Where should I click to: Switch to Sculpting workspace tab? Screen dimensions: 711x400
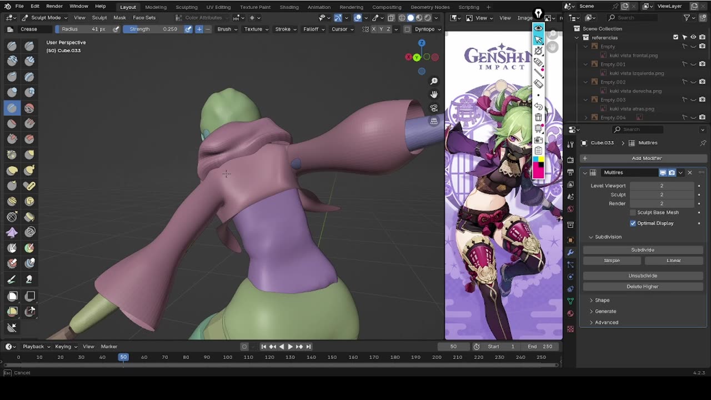coord(186,7)
